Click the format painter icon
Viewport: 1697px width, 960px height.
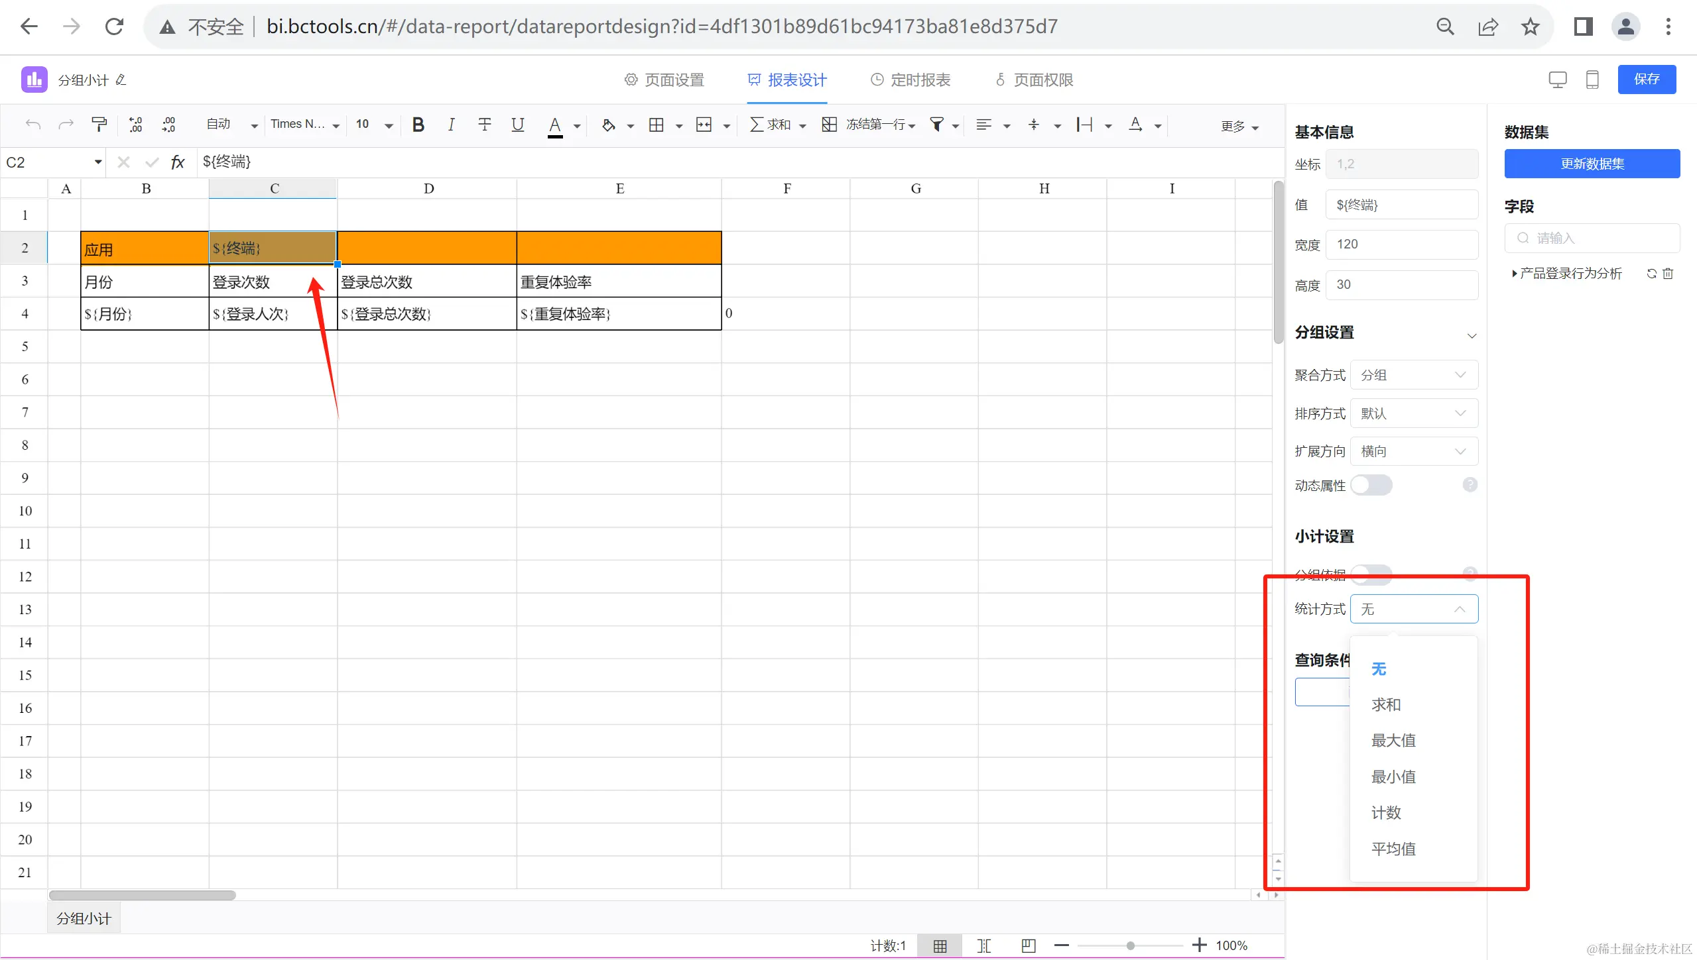tap(99, 125)
